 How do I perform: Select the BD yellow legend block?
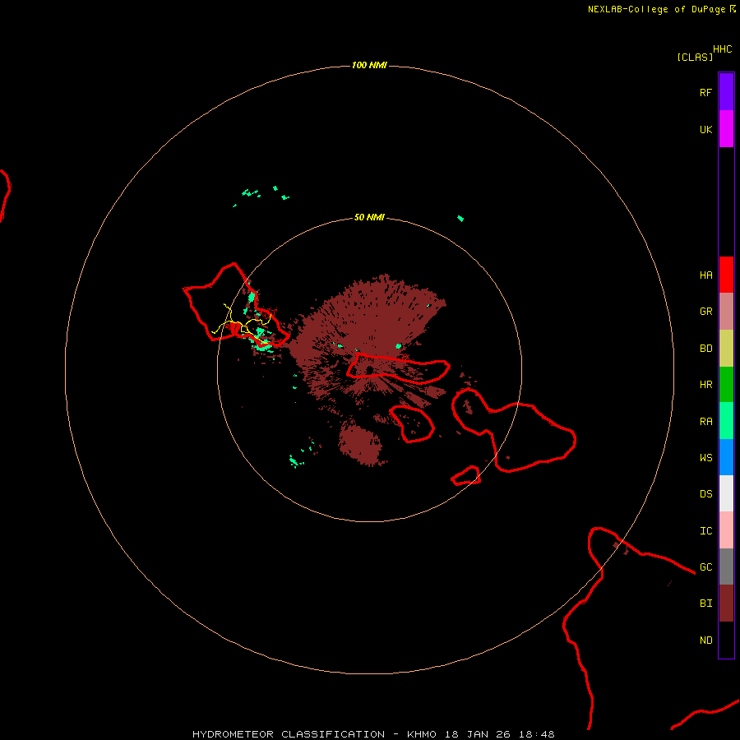(x=726, y=349)
